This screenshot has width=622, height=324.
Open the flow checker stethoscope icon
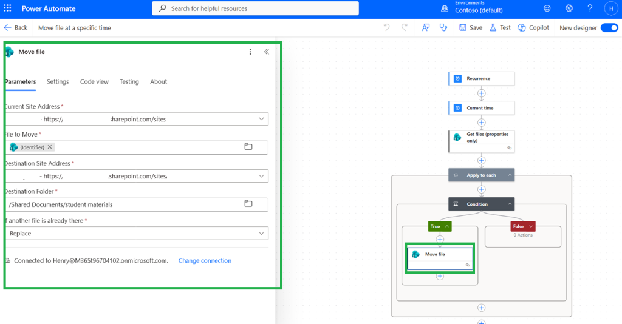pyautogui.click(x=443, y=27)
